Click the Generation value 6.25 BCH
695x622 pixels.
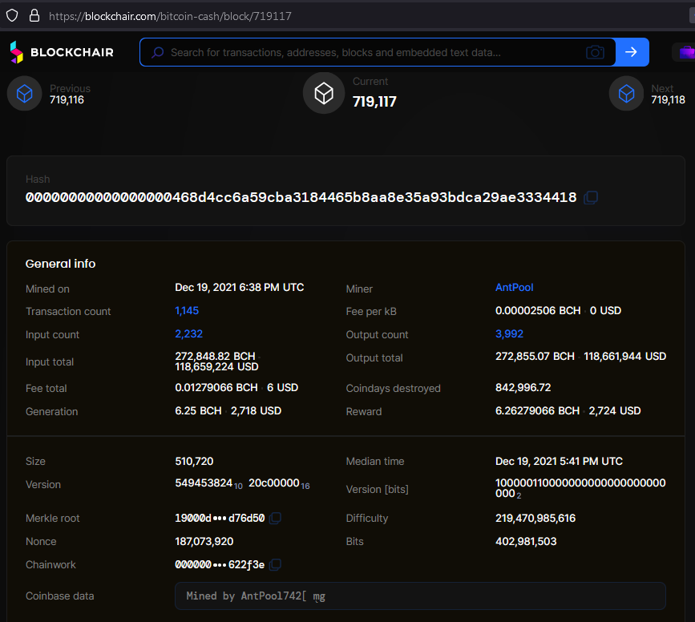tap(198, 410)
